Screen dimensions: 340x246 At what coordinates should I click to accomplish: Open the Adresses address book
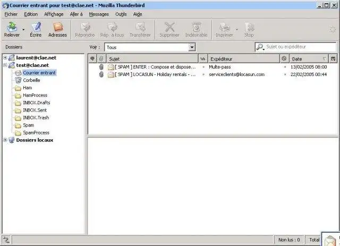click(x=57, y=29)
